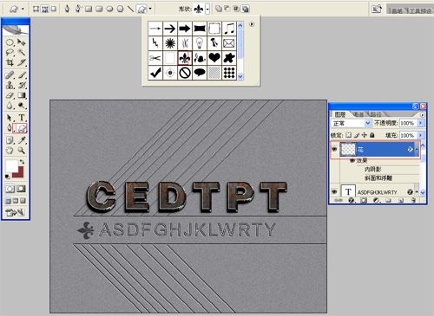
Task: Click delete layer trash icon
Action: (413, 200)
